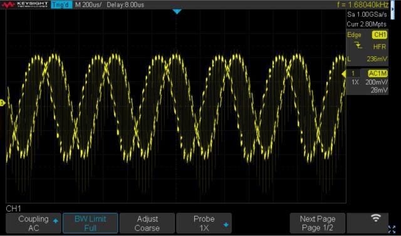Click the channel 1 ground level marker on left
The image size is (401, 236).
[x=3, y=103]
